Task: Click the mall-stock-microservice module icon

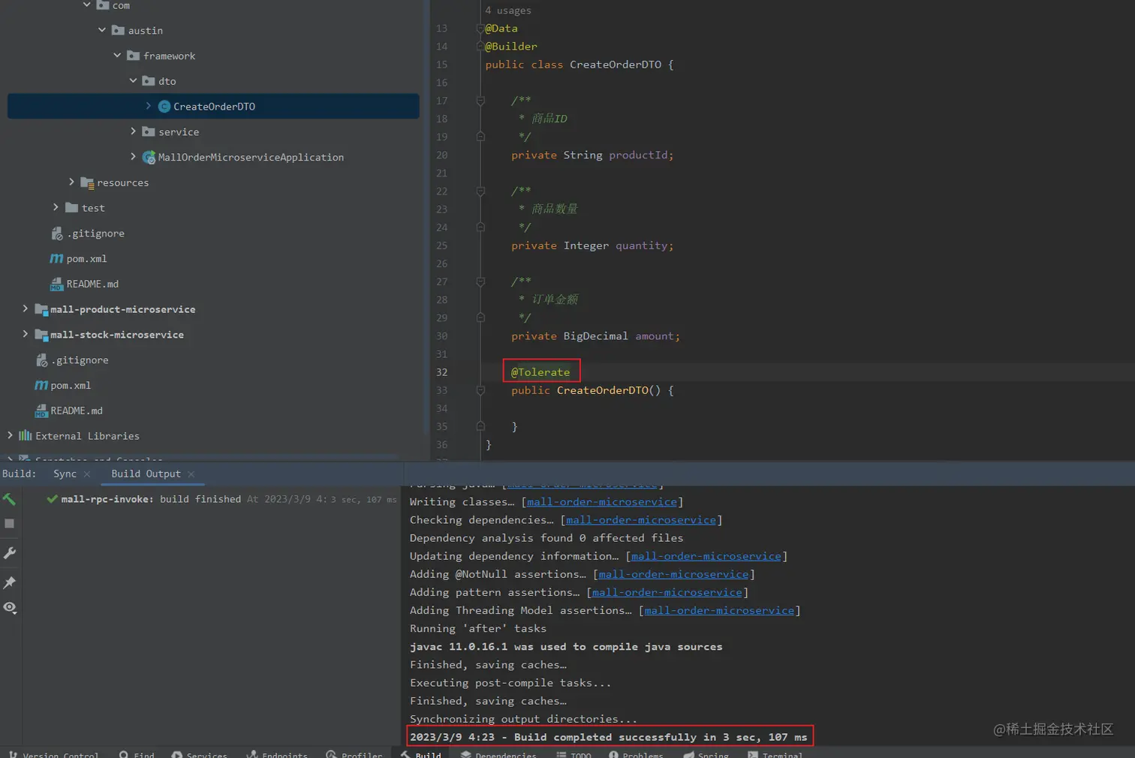Action: pyautogui.click(x=41, y=335)
